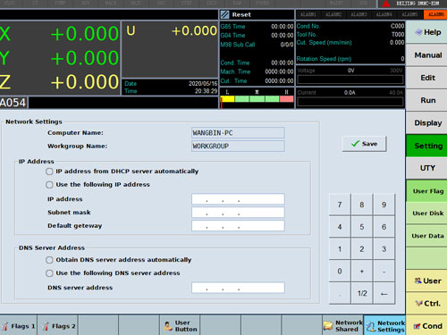The height and width of the screenshot is (335, 447).
Task: Choose Obtain DNS server address automatically
Action: (x=49, y=260)
